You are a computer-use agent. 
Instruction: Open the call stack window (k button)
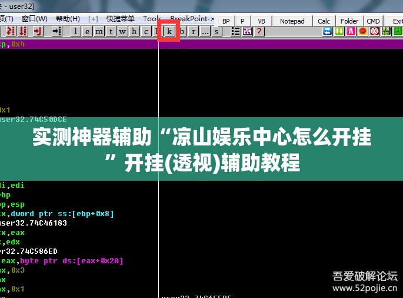click(x=169, y=31)
